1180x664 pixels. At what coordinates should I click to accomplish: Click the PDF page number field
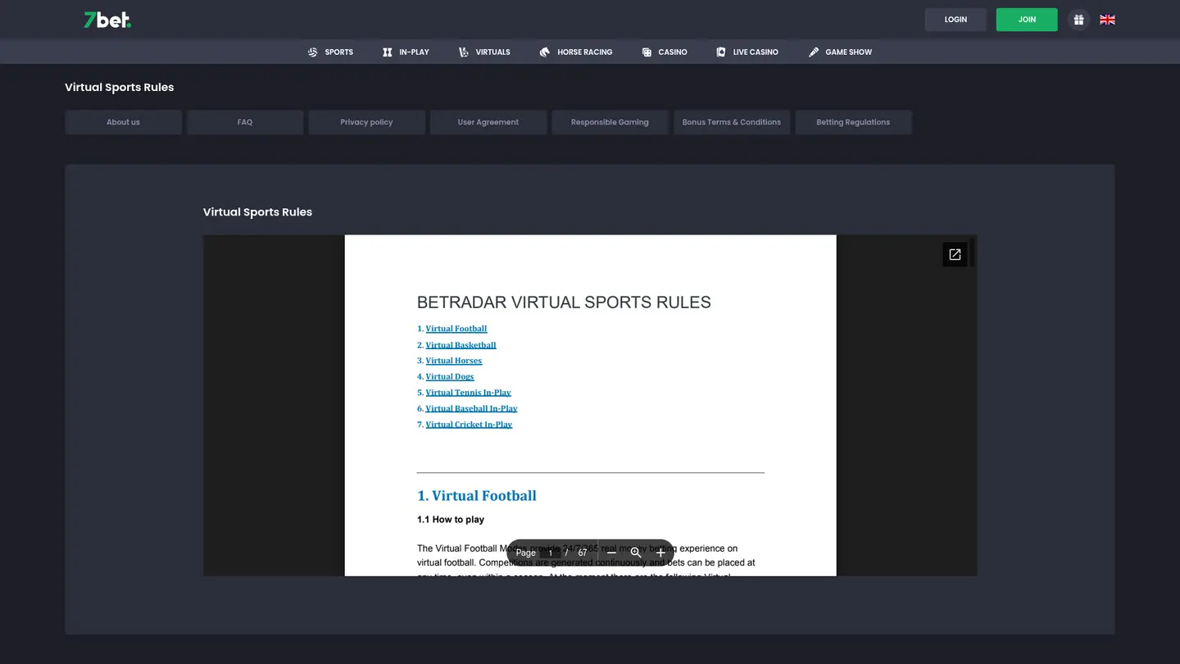(x=551, y=553)
